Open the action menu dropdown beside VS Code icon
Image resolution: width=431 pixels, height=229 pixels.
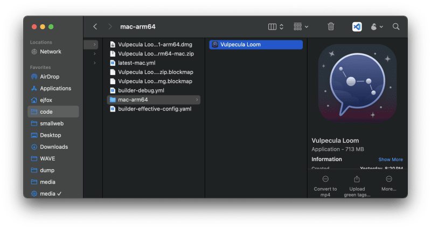pyautogui.click(x=377, y=26)
